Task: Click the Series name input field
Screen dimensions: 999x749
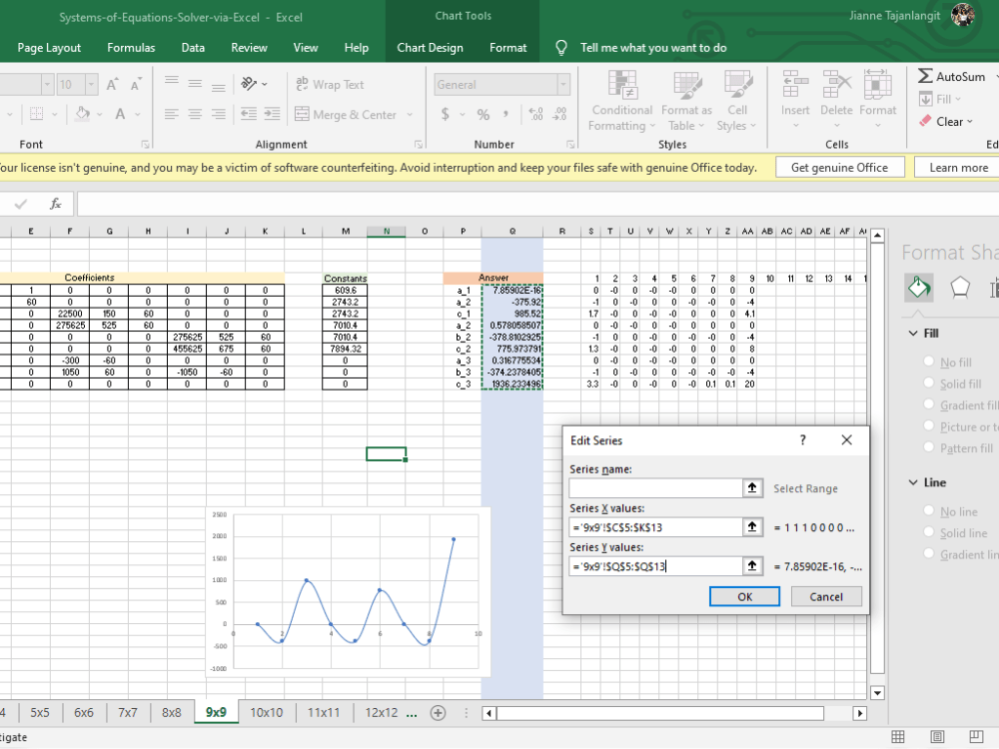Action: 655,488
